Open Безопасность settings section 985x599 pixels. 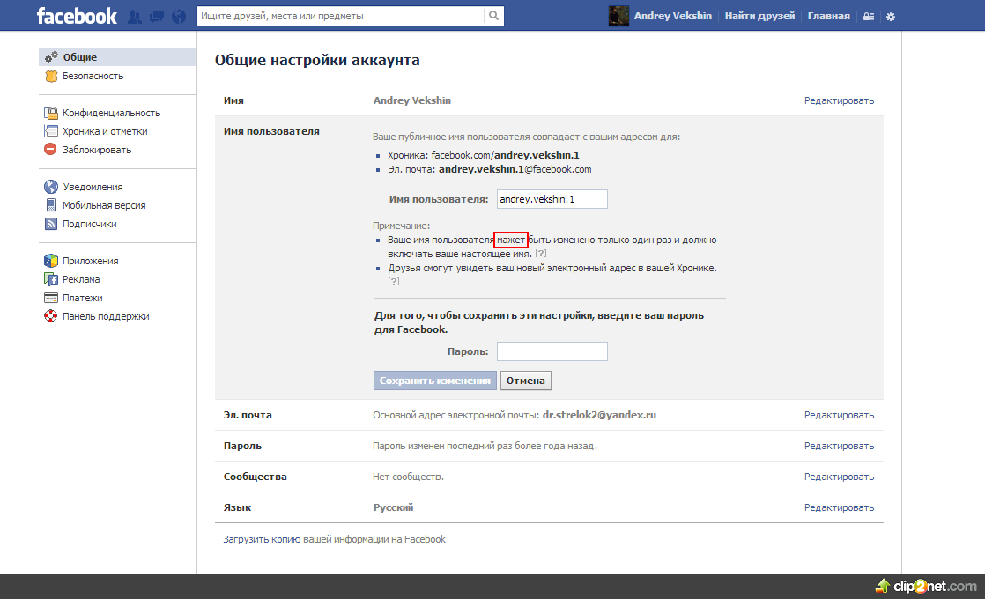[93, 76]
